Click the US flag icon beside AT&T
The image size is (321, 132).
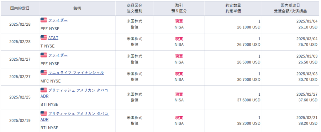click(x=44, y=38)
